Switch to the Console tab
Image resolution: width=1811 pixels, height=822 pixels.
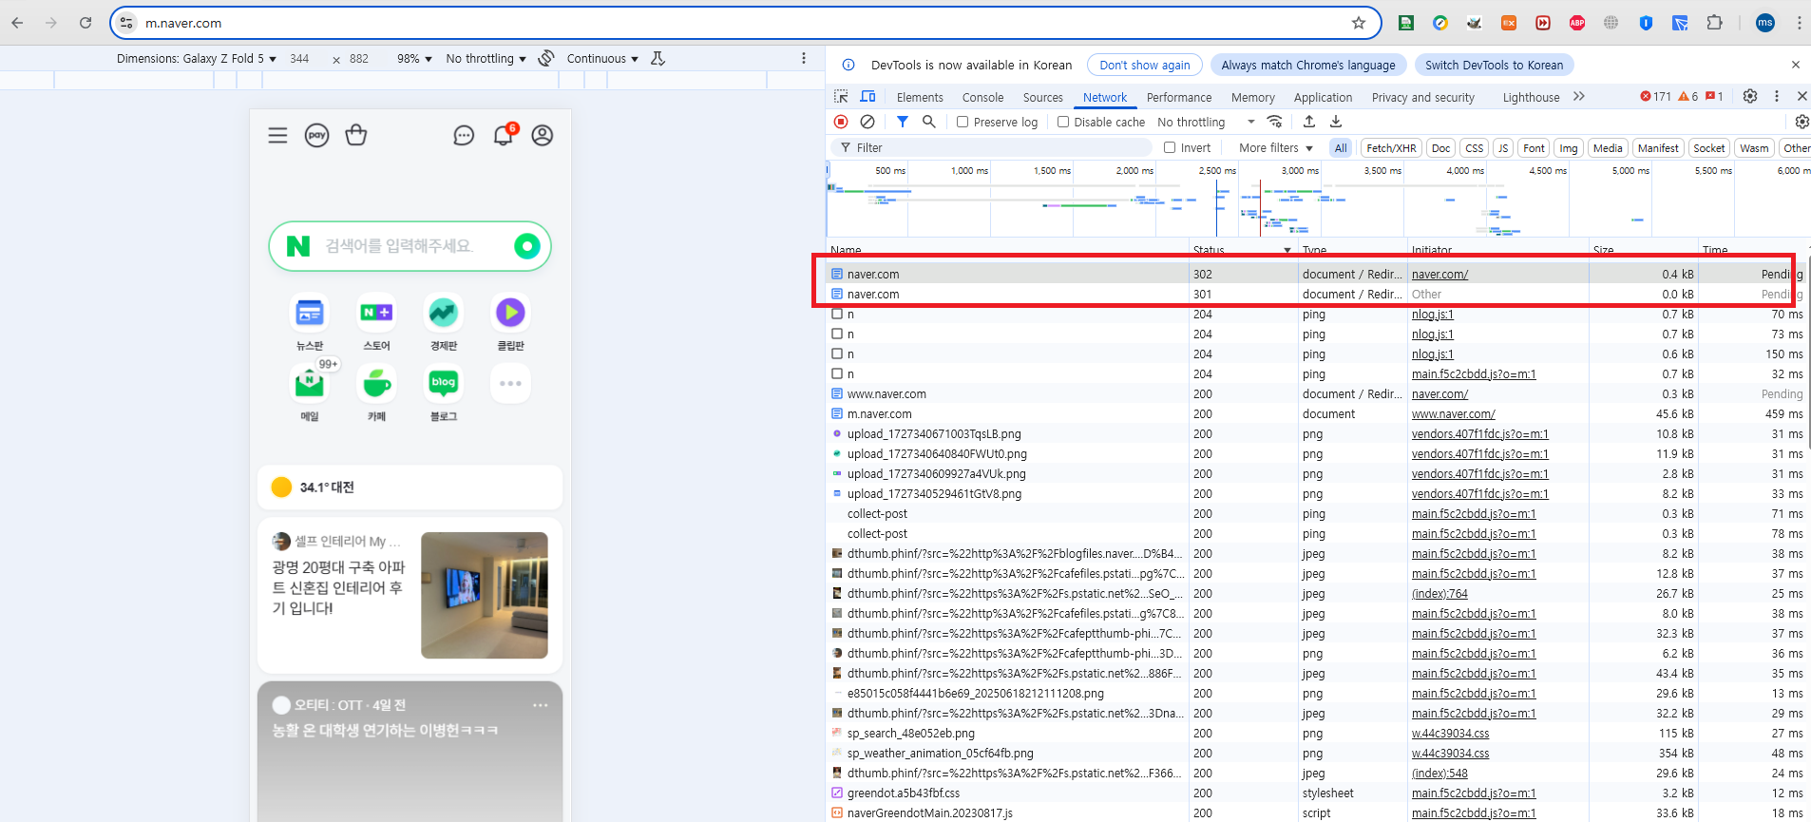(982, 97)
